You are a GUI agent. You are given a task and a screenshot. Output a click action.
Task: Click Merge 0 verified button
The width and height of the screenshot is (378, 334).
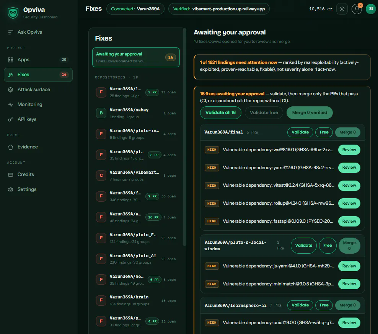pos(310,112)
